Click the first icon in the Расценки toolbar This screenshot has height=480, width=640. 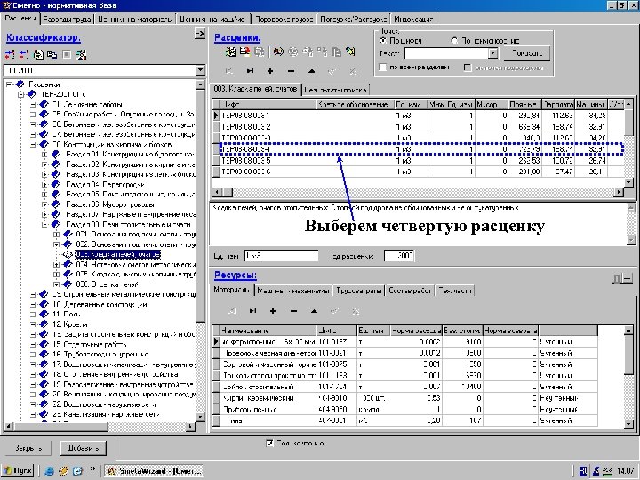click(229, 52)
